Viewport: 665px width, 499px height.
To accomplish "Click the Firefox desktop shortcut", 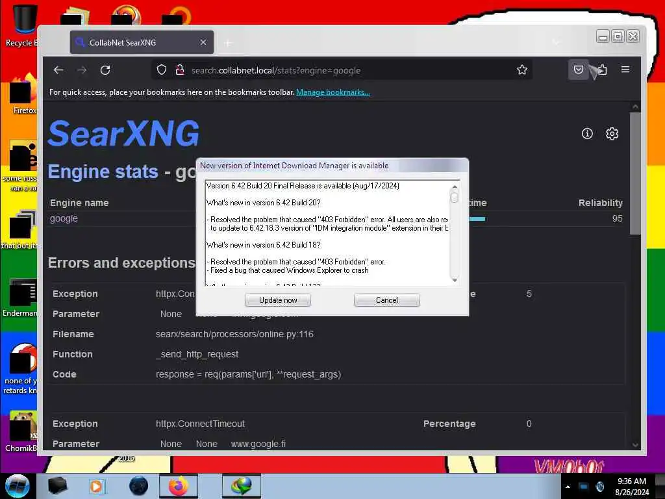I will click(x=23, y=94).
